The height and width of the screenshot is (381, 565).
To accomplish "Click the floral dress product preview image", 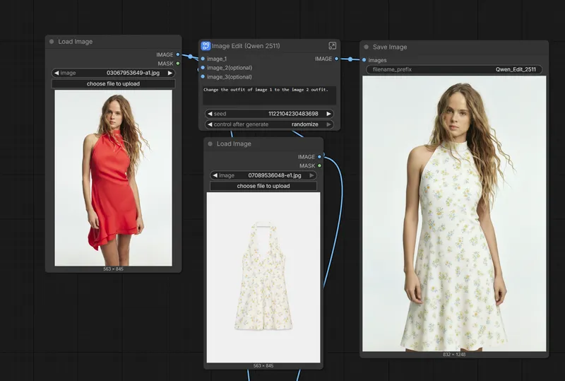I will click(263, 278).
